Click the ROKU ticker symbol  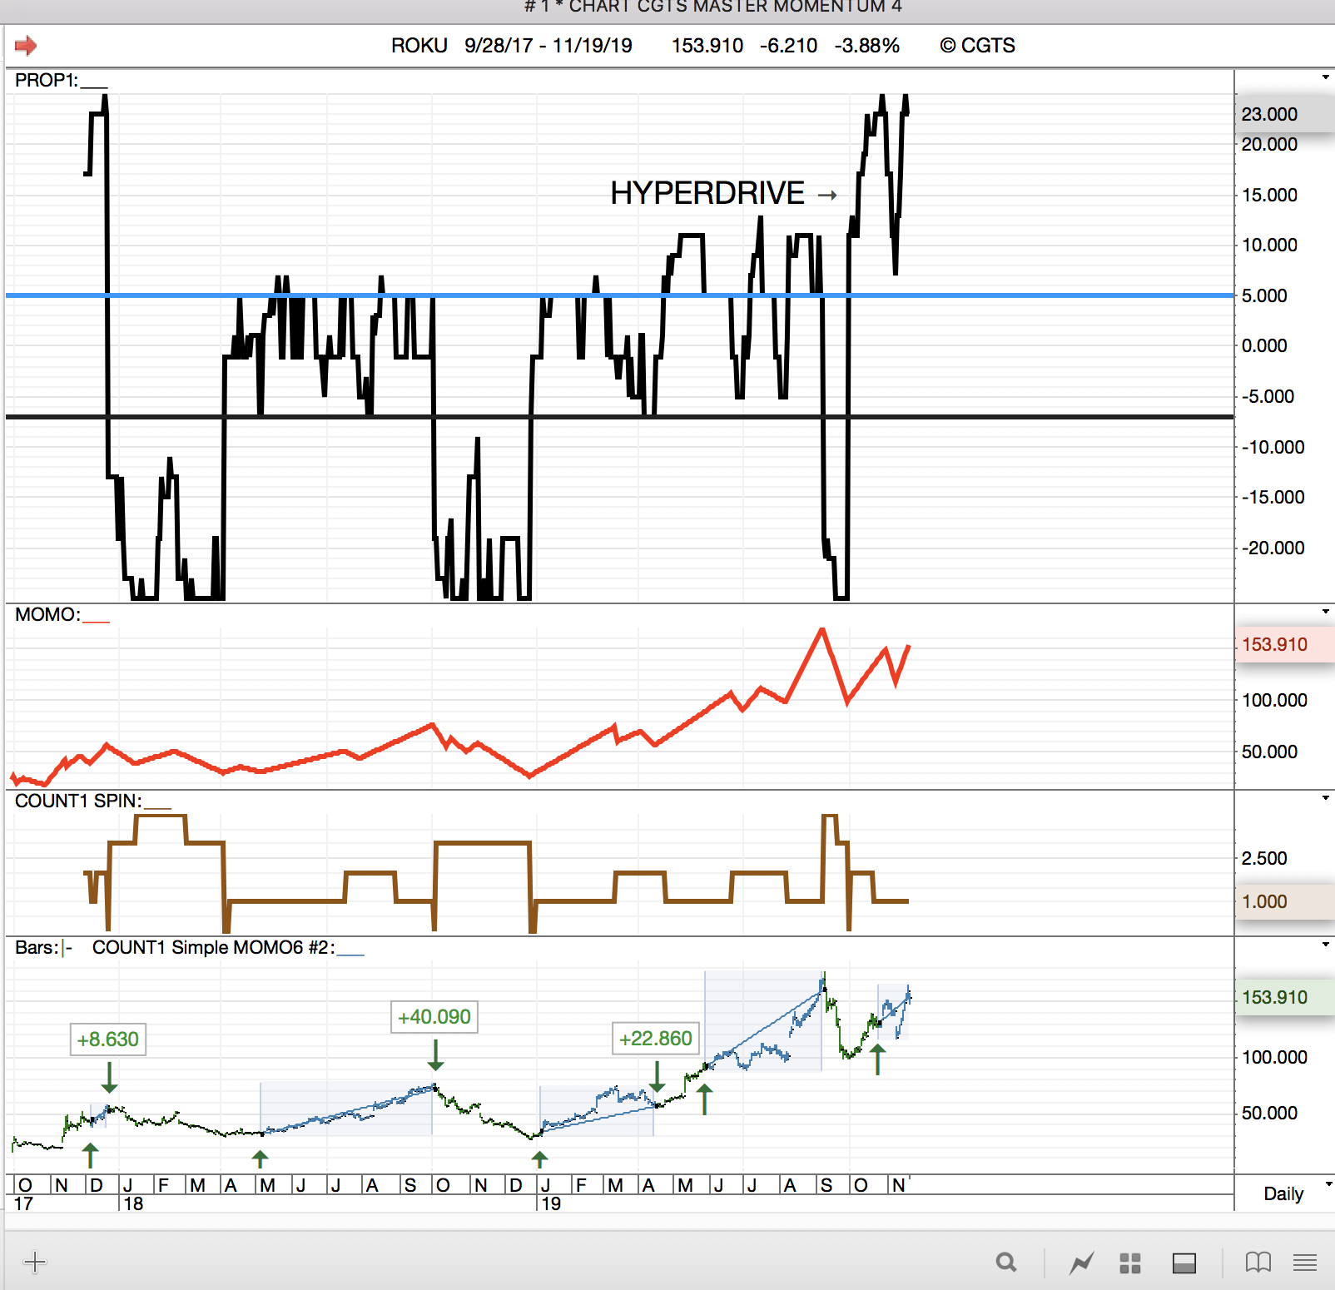419,46
